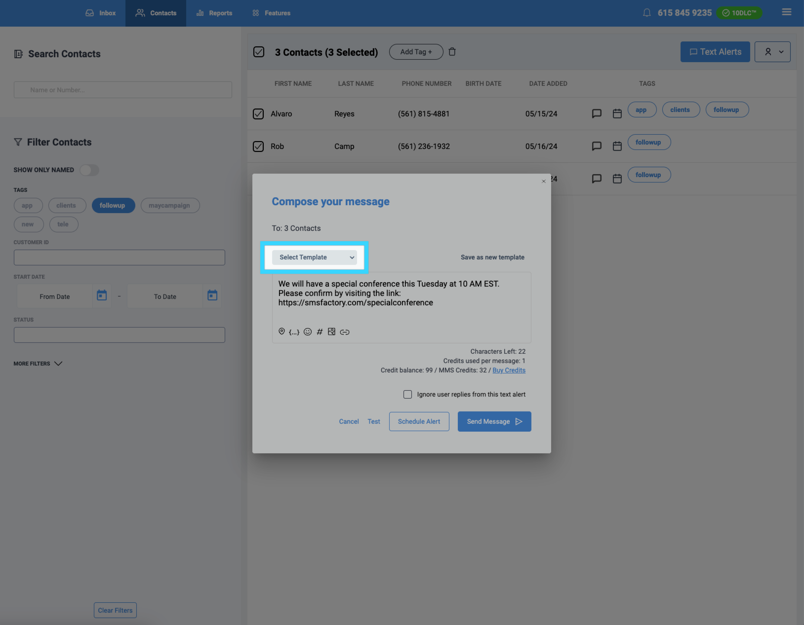Uncheck Rob Camp contact row

point(258,147)
